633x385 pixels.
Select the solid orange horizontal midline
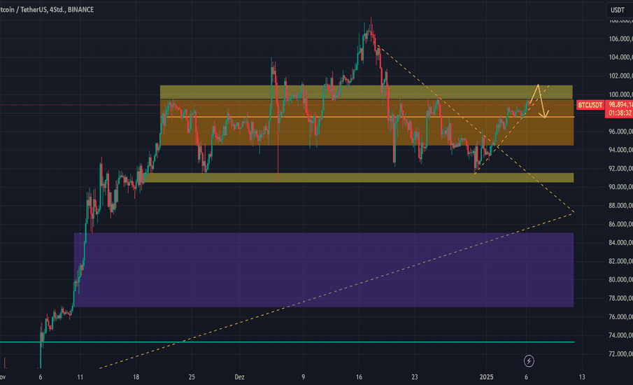point(350,117)
